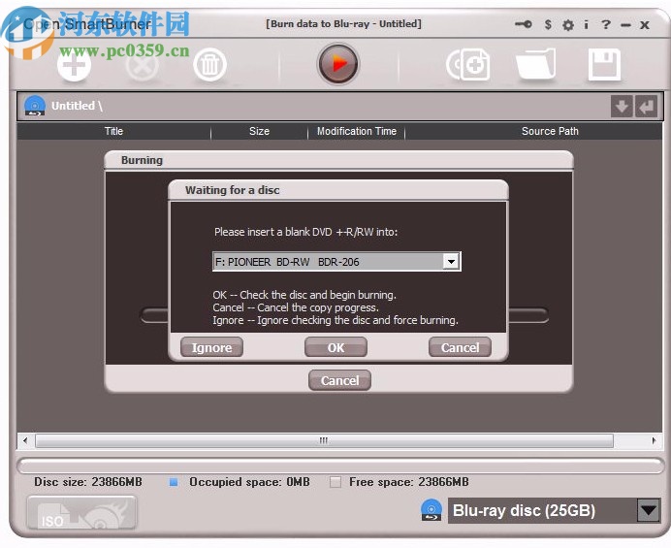Click the trash bin delete-all icon
The width and height of the screenshot is (671, 548).
(x=209, y=65)
